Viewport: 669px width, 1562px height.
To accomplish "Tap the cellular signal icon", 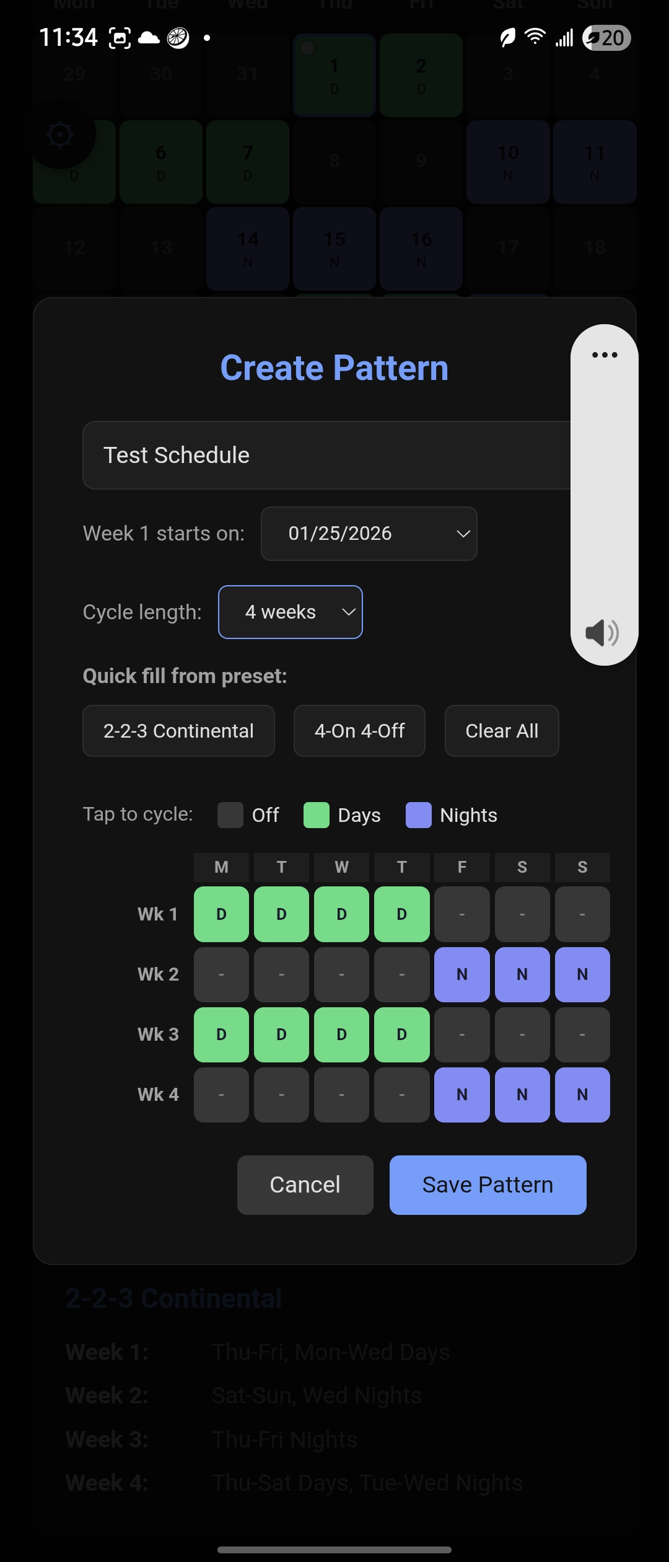I will (x=565, y=37).
